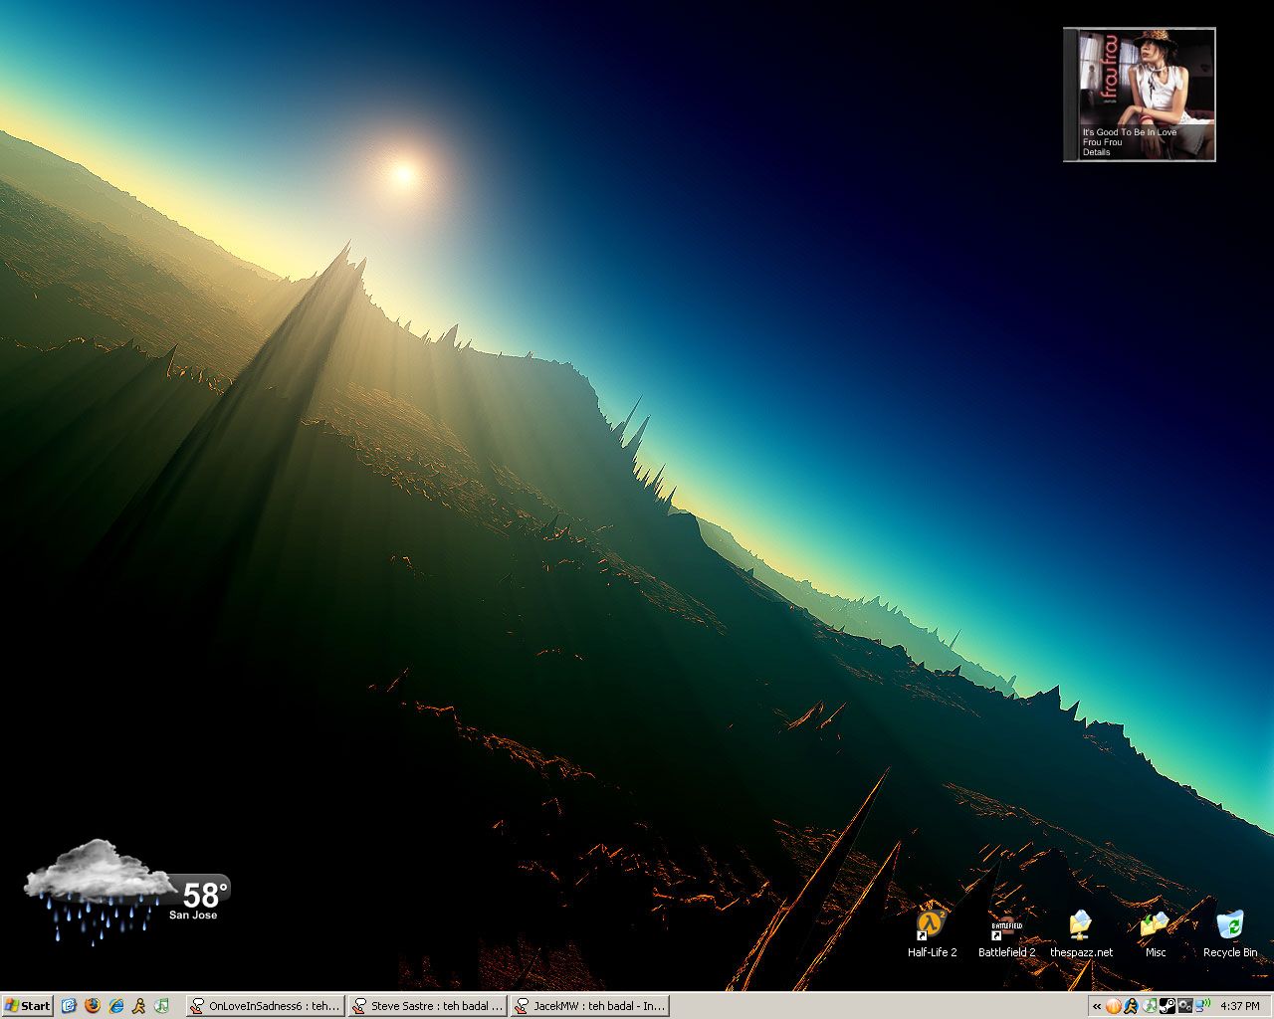Launch Firefox from the quick launch bar
The width and height of the screenshot is (1274, 1019).
tap(93, 1006)
